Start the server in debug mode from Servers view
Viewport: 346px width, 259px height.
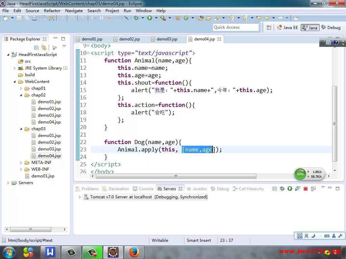point(282,189)
